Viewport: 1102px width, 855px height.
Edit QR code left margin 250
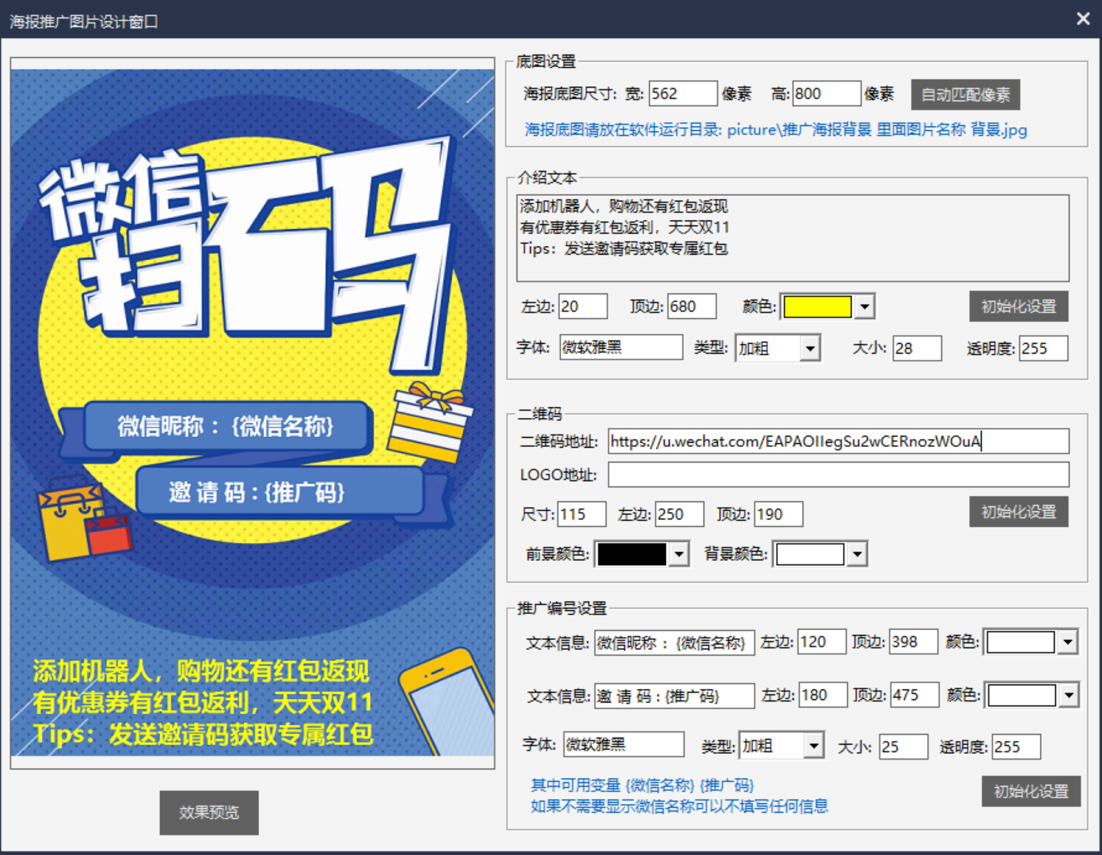(679, 514)
